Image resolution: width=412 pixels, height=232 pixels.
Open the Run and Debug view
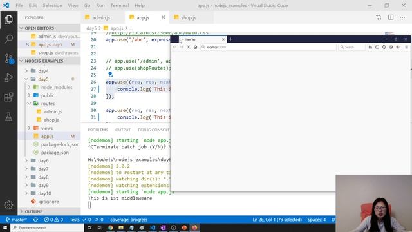(8, 78)
